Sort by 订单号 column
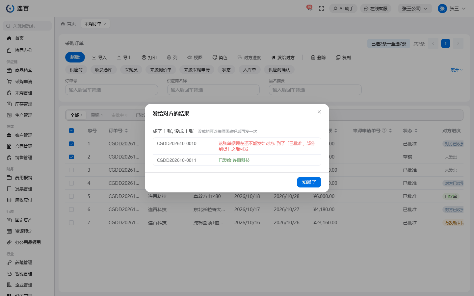The image size is (474, 296). click(x=126, y=131)
